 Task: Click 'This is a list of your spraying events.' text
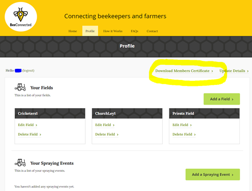[x=40, y=171]
